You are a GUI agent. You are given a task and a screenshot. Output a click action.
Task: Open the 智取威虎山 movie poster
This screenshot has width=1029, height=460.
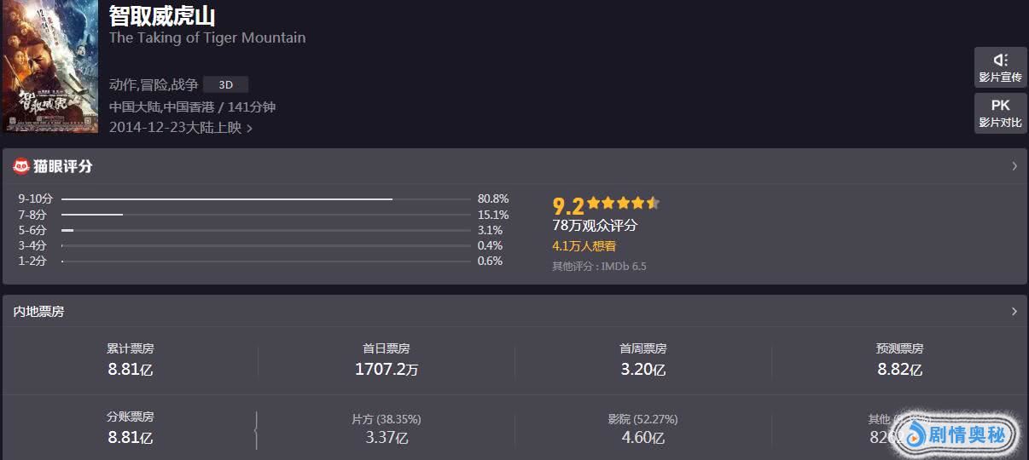[x=49, y=66]
